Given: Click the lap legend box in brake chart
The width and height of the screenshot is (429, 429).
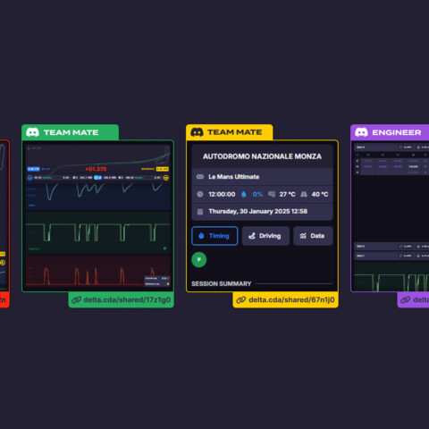Looking at the screenshot, I should coord(157,281).
